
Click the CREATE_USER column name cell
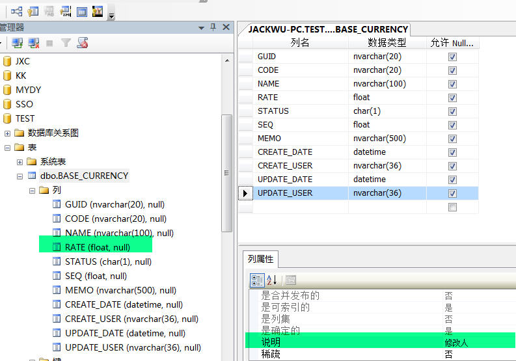click(301, 165)
